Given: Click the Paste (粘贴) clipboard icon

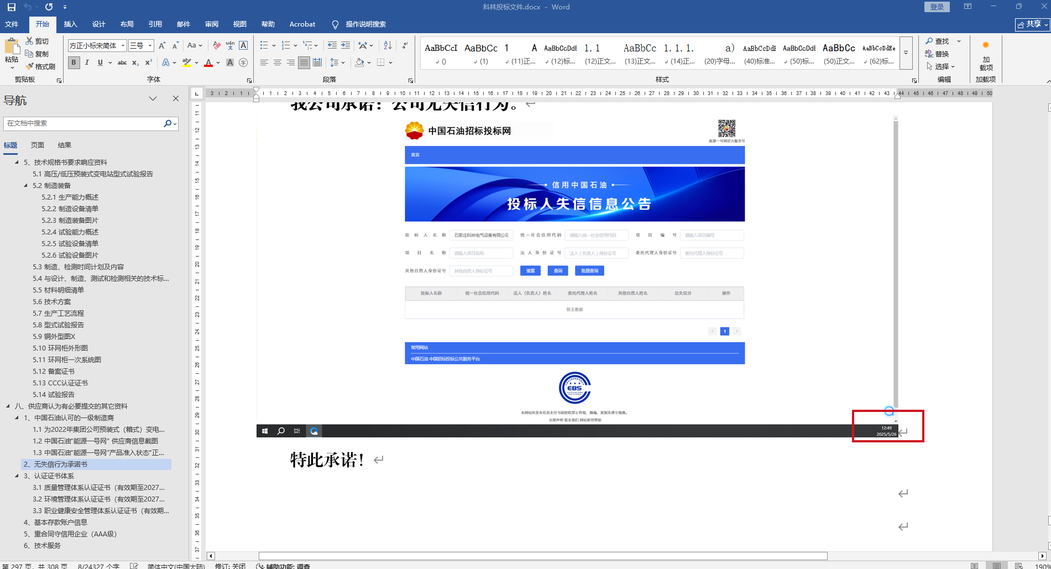Looking at the screenshot, I should pyautogui.click(x=11, y=46).
